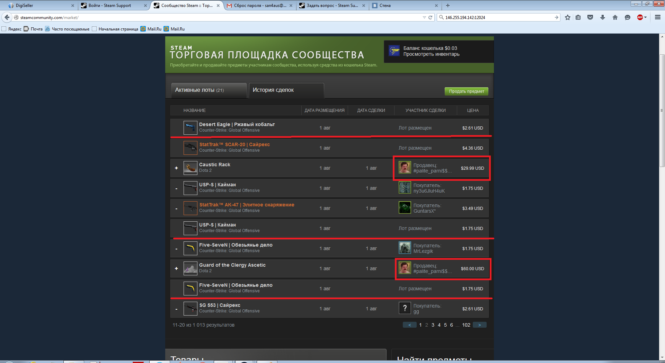The height and width of the screenshot is (363, 665).
Task: Click seller avatar in Guard of the Clergy row
Action: click(x=405, y=268)
